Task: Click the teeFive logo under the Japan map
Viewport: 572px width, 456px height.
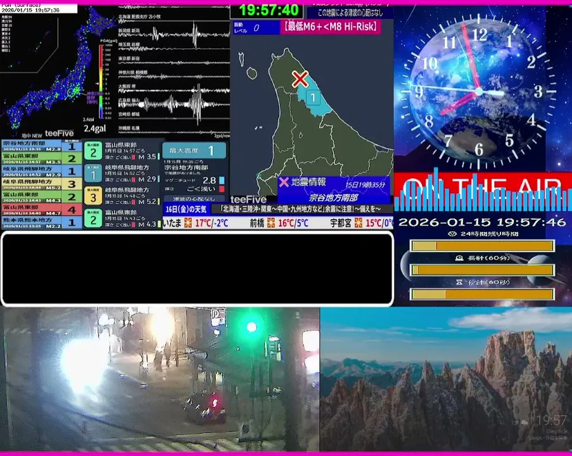Action: [59, 134]
